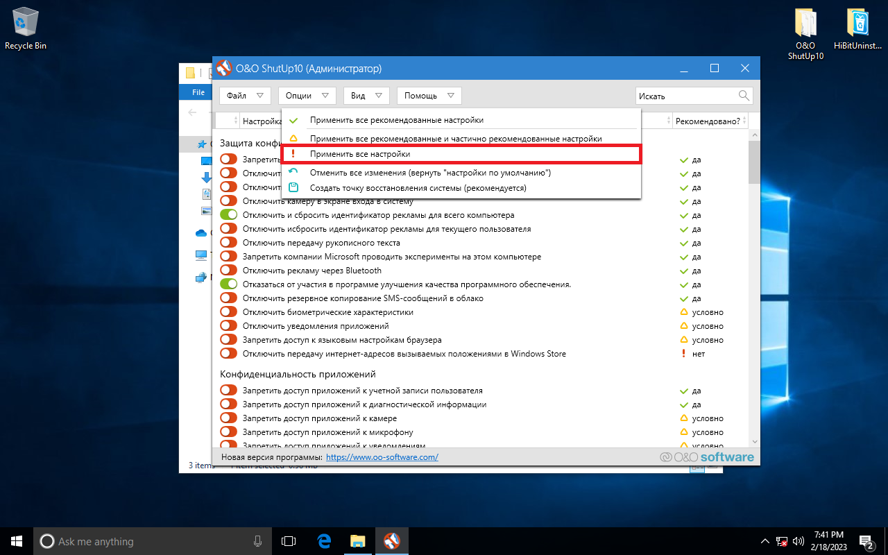Select 'Применить все рекомендованные настройки'
888x555 pixels.
pyautogui.click(x=461, y=120)
